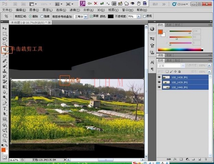Select the Lasso tool
Image resolution: width=214 pixels, height=164 pixels.
[x=5, y=39]
